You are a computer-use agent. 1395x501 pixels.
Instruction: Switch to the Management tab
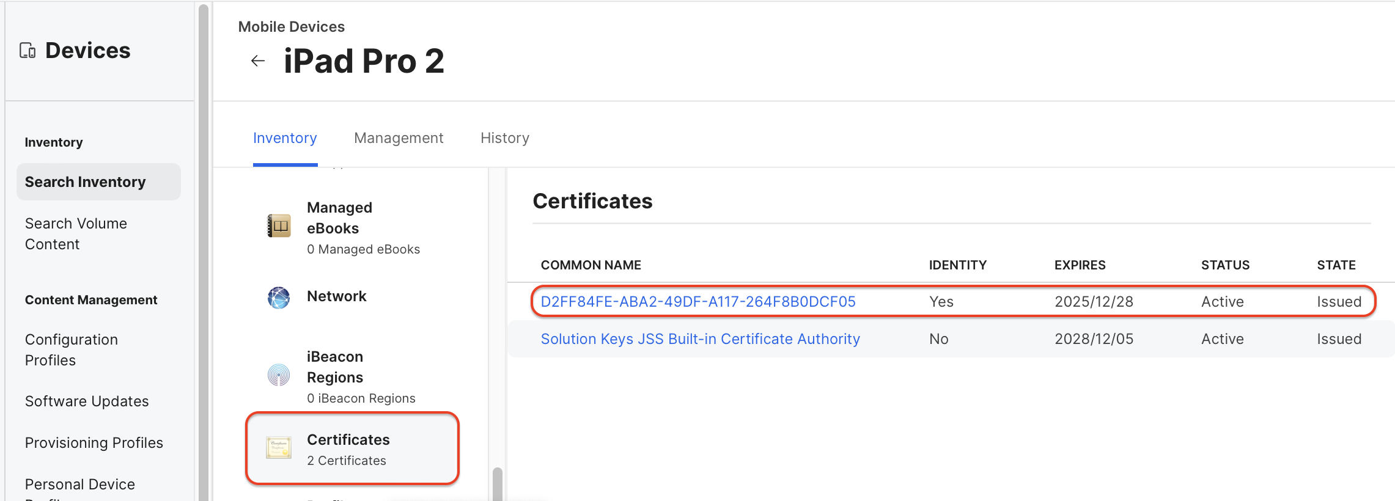pos(399,138)
